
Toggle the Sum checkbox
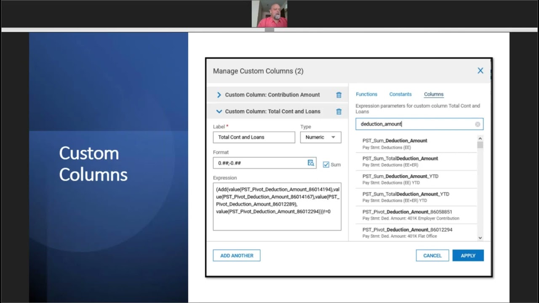coord(326,165)
